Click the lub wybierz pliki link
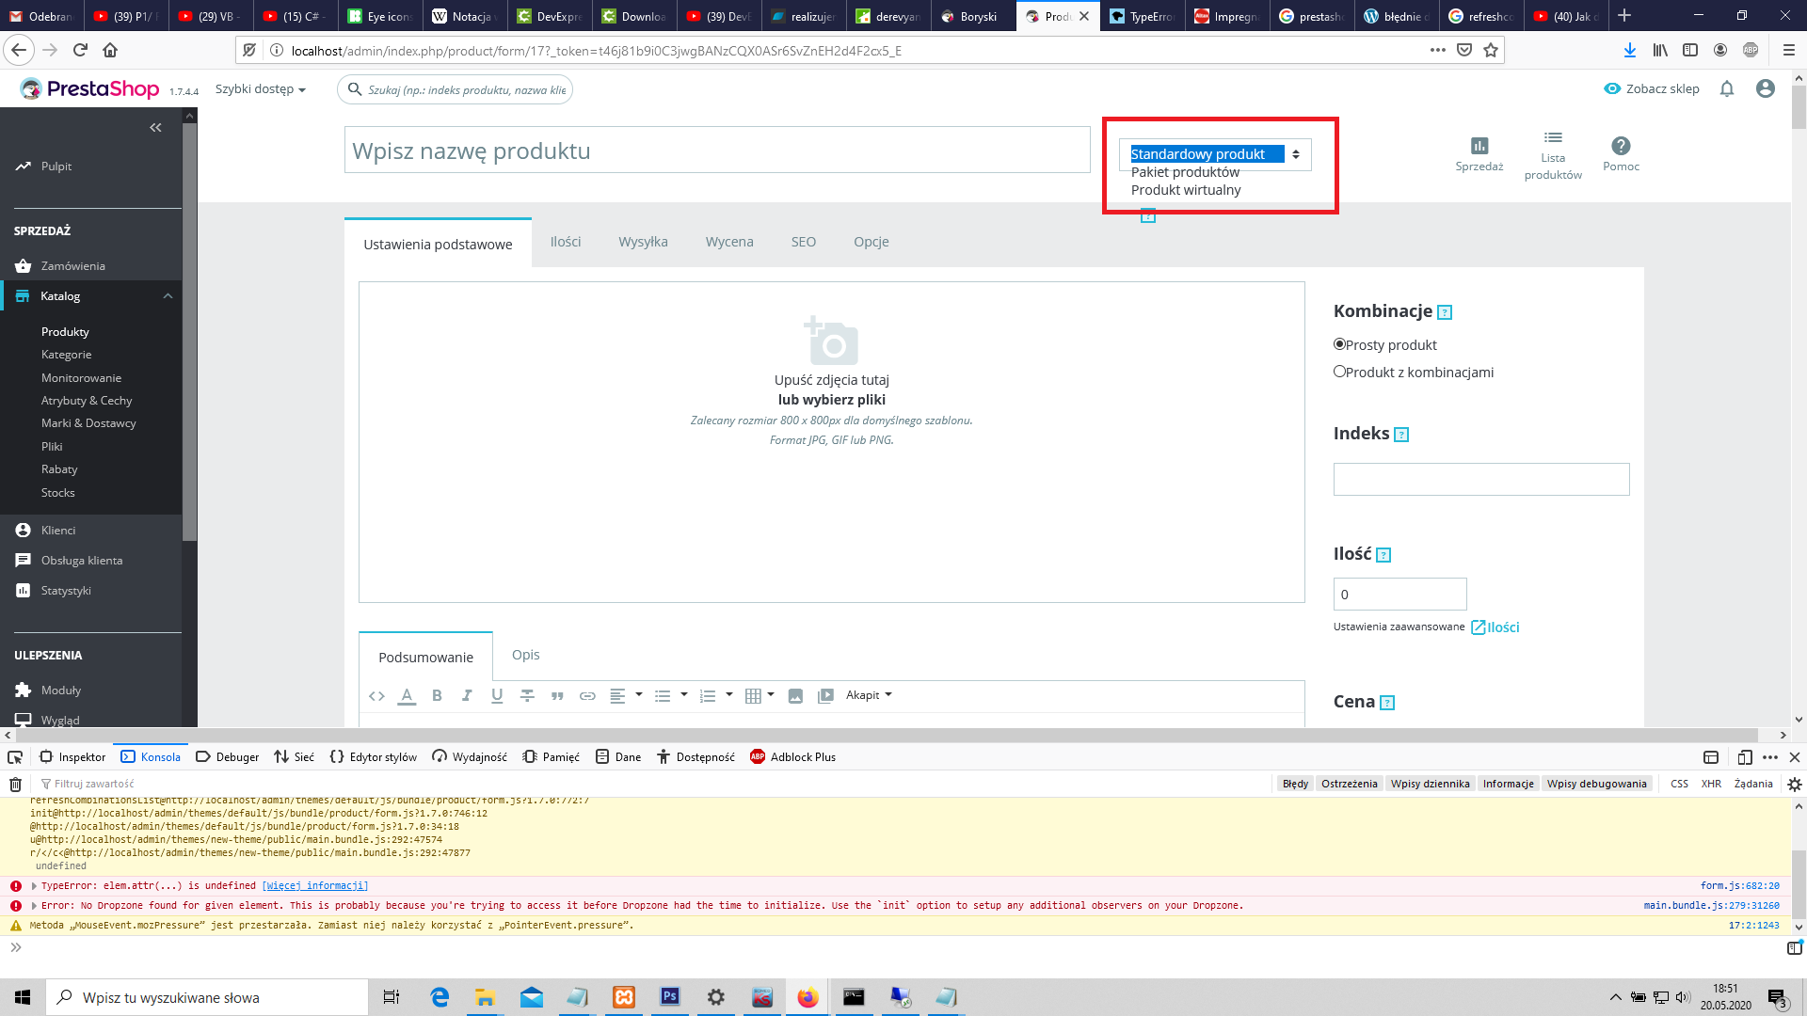This screenshot has height=1016, width=1807. pyautogui.click(x=831, y=400)
